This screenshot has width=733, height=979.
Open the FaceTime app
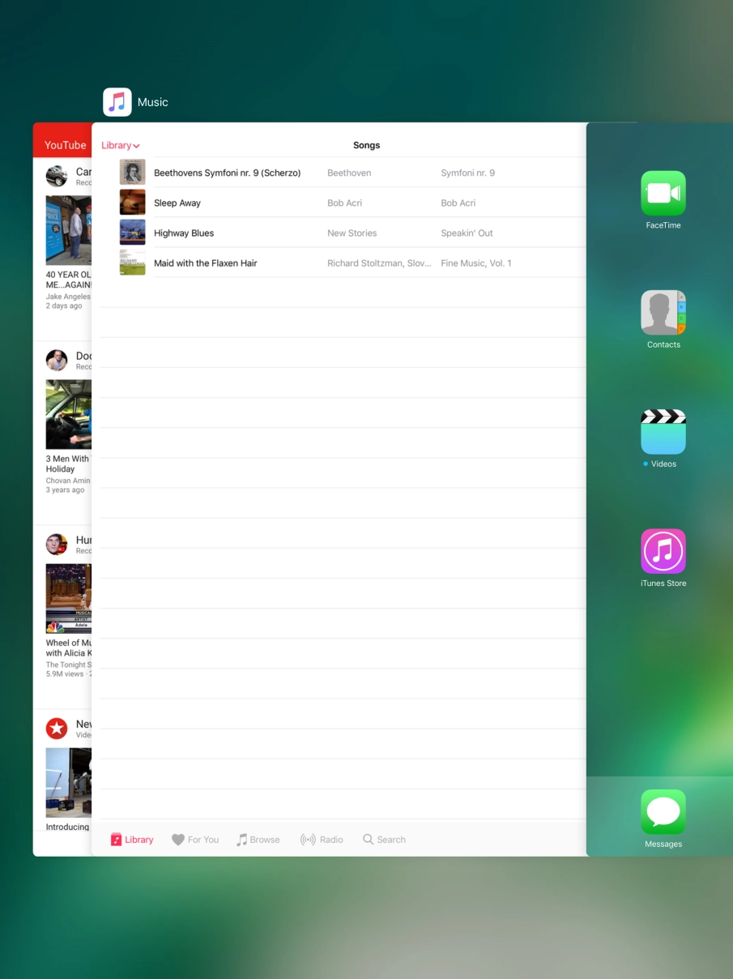[x=663, y=193]
